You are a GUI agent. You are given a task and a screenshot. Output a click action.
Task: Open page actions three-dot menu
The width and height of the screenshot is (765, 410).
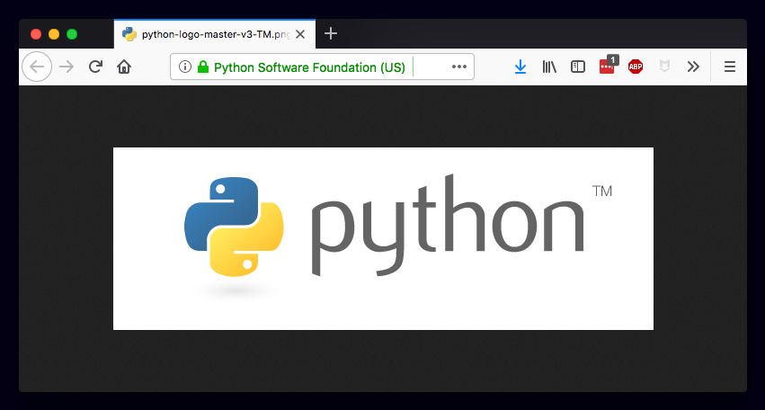click(x=459, y=67)
